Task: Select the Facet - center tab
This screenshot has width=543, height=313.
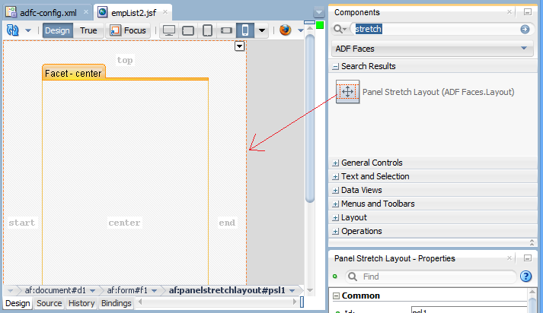Action: tap(73, 73)
